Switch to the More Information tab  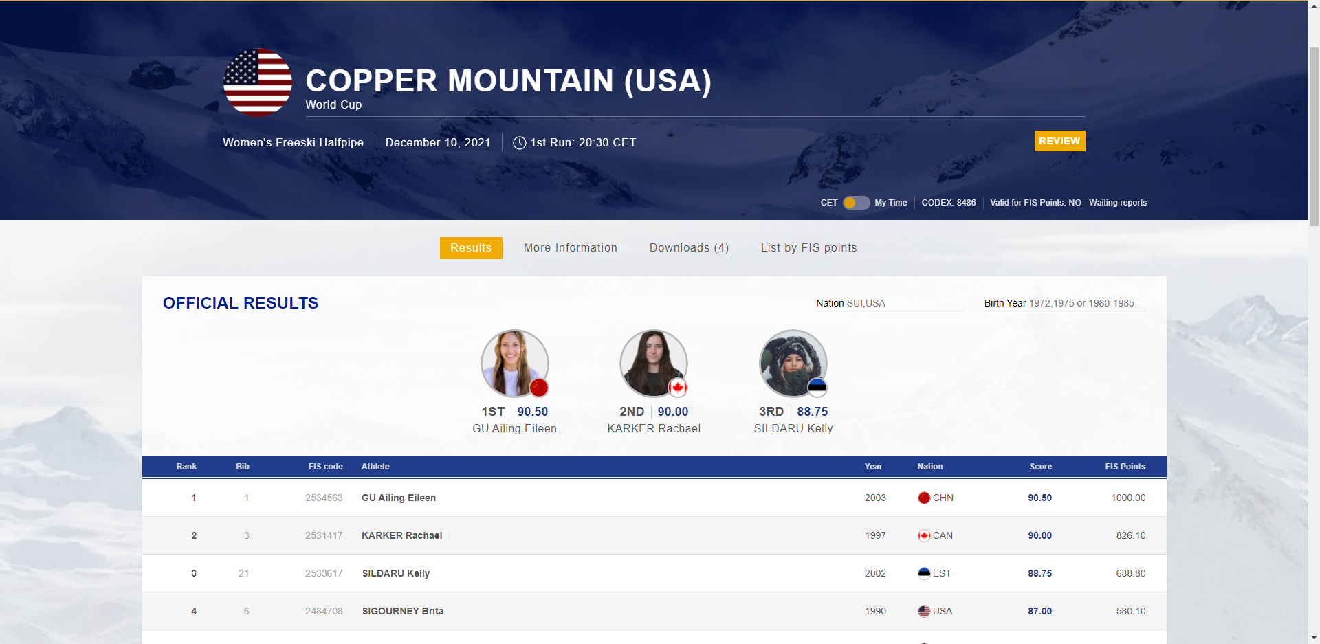point(571,248)
